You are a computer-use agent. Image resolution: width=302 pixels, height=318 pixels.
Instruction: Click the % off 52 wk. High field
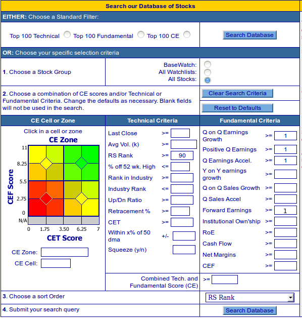pyautogui.click(x=180, y=167)
